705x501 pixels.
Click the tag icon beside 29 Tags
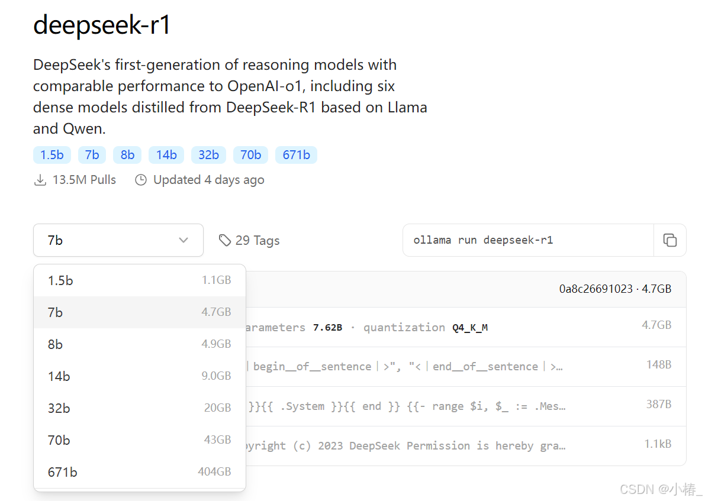coord(224,240)
